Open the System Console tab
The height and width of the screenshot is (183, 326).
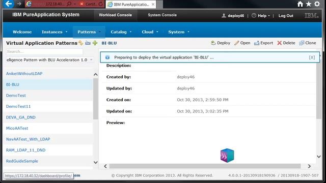(162, 15)
